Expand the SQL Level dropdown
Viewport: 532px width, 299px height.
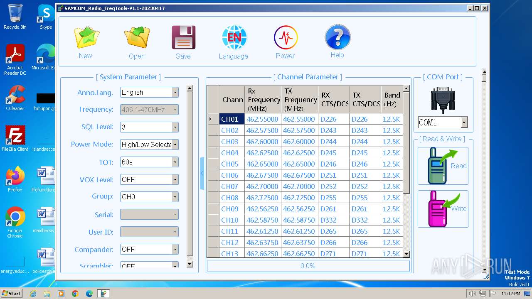pos(149,127)
